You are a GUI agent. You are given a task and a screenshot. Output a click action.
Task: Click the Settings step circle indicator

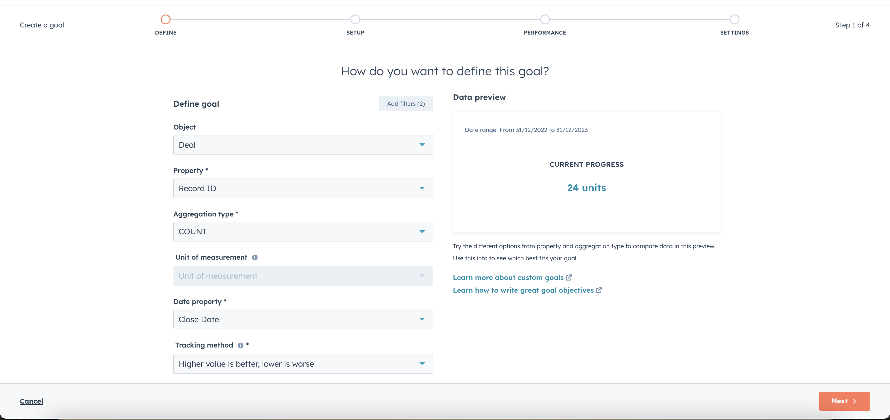pos(735,19)
